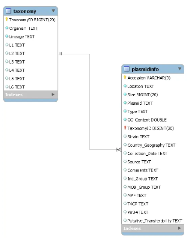The height and width of the screenshot is (238, 187).
Task: Click the hollow diamond next to Collection_Date
Action: click(125, 153)
